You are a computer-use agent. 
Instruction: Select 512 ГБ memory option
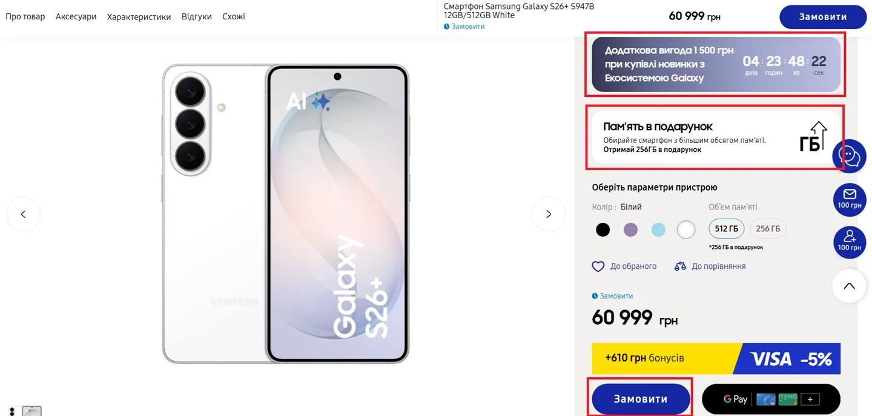pos(726,229)
